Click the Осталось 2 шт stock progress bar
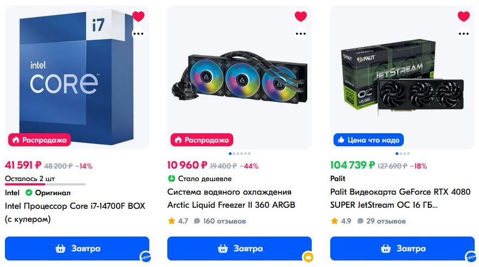 coord(45,184)
